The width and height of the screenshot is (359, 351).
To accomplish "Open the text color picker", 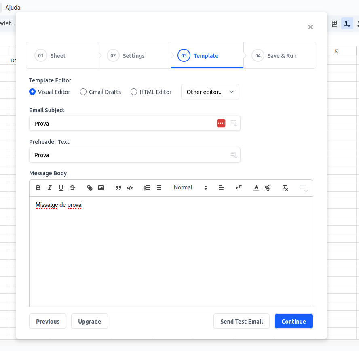I will (x=256, y=188).
